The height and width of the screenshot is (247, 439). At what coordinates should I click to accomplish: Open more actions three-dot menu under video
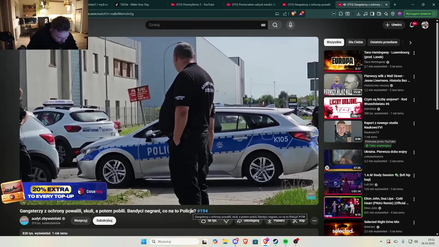click(x=314, y=221)
